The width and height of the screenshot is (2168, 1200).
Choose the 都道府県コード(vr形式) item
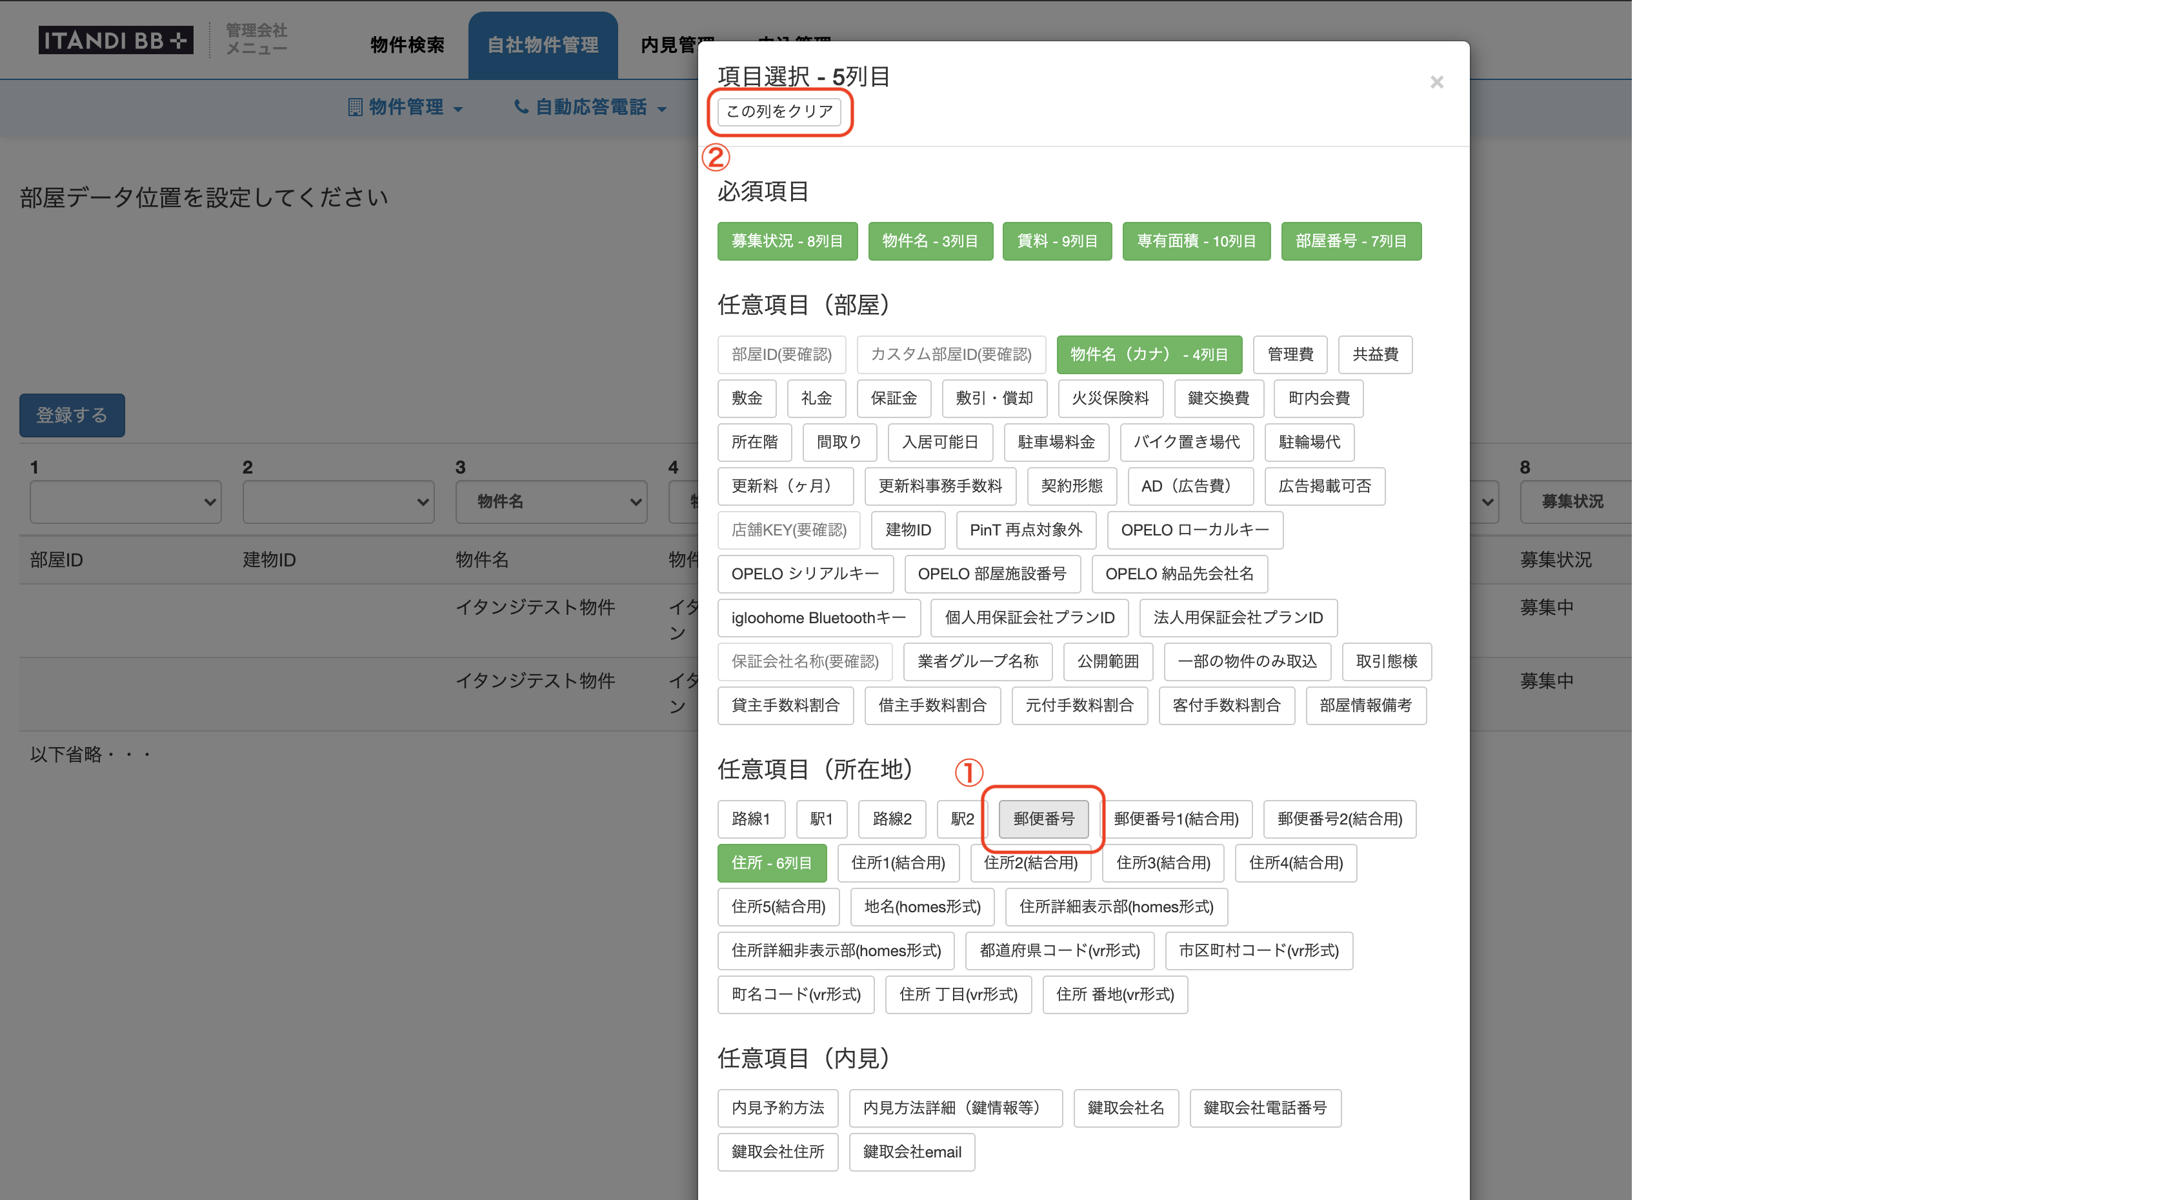(1059, 950)
